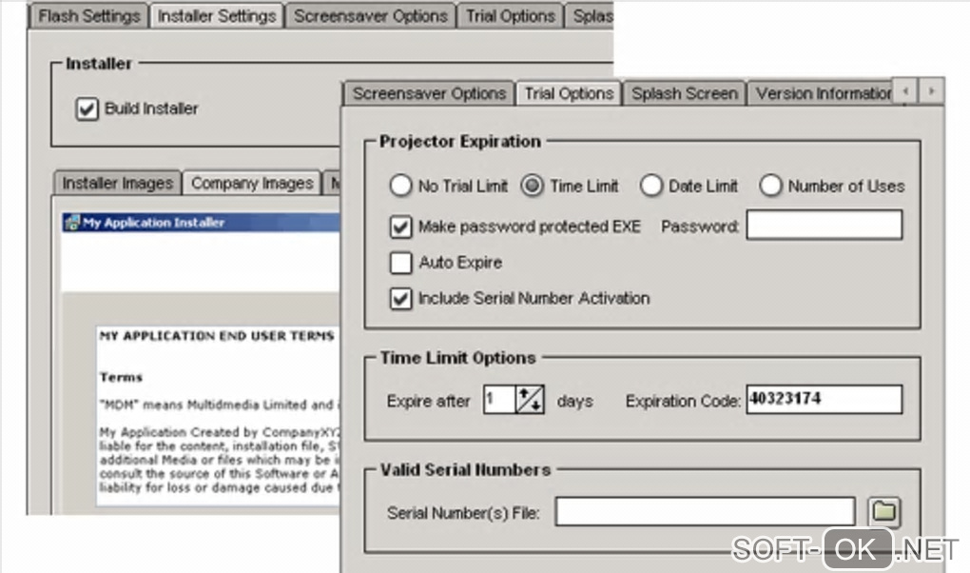The image size is (970, 573).
Task: Select Trial Options tab in front panel
Action: pyautogui.click(x=569, y=93)
